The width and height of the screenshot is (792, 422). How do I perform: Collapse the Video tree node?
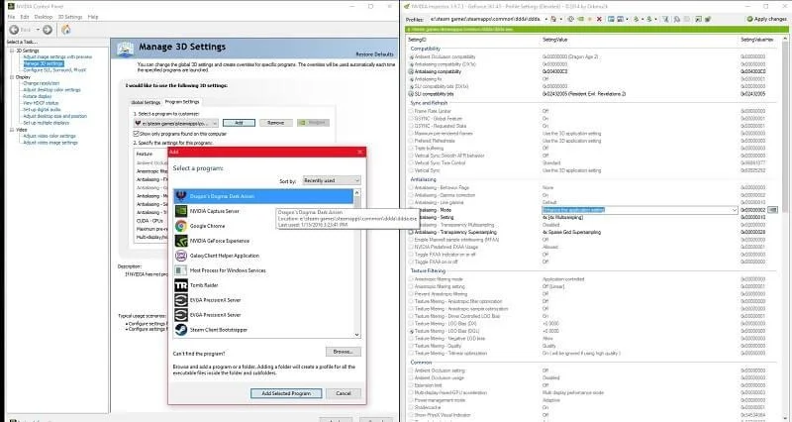pos(12,130)
